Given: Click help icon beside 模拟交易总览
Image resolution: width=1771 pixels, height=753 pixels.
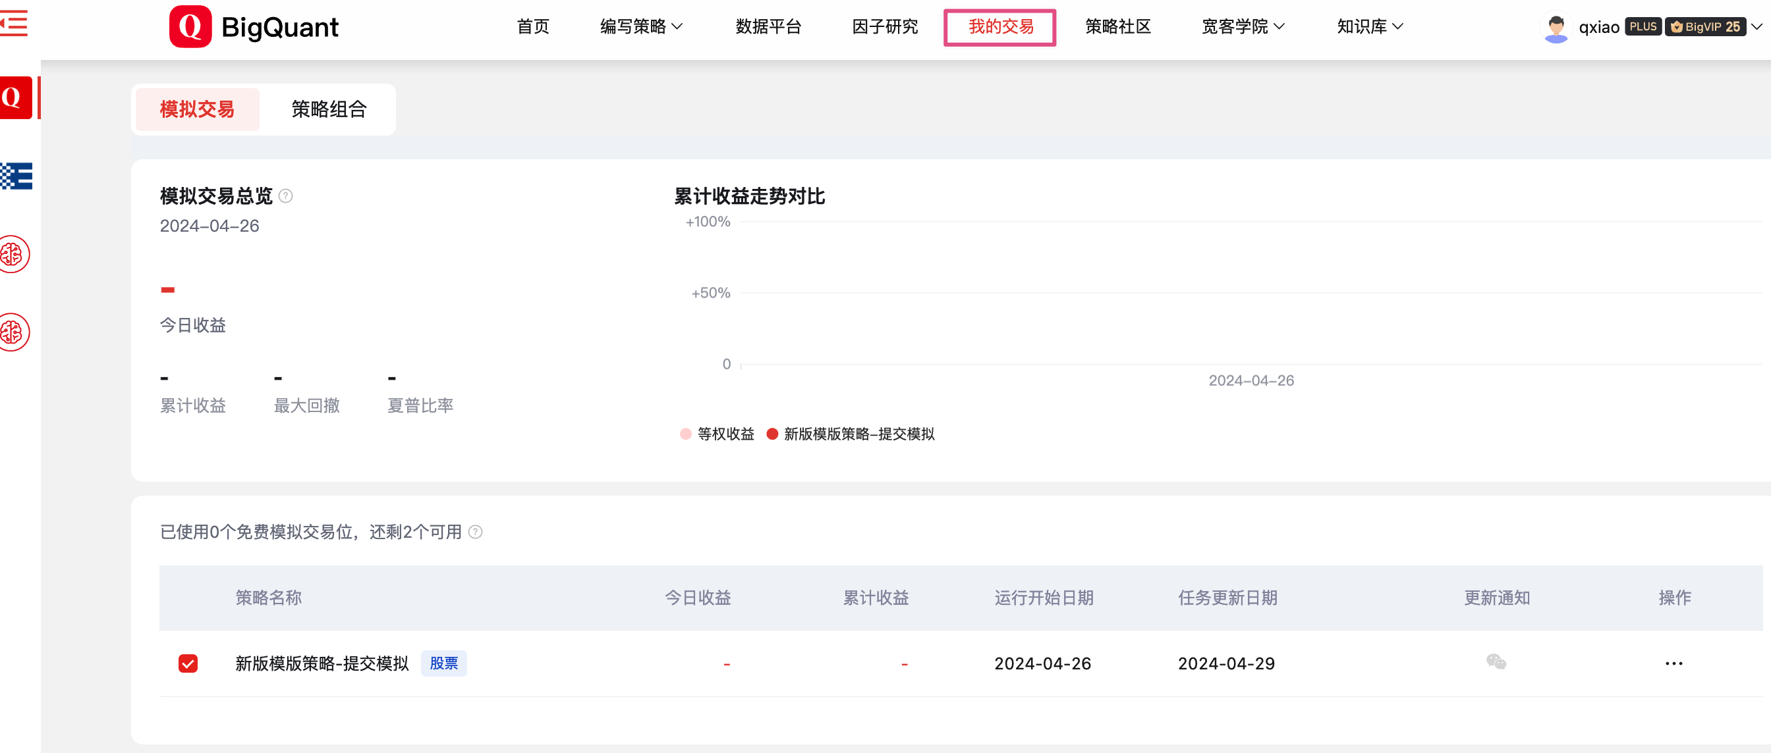Looking at the screenshot, I should click(286, 197).
